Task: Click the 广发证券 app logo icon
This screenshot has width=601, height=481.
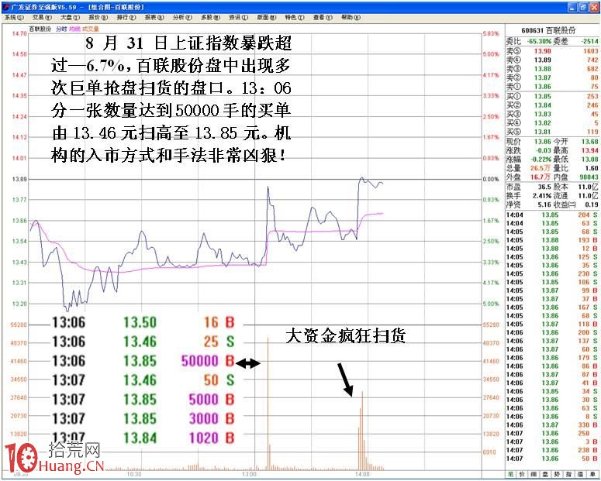Action: pos(6,7)
